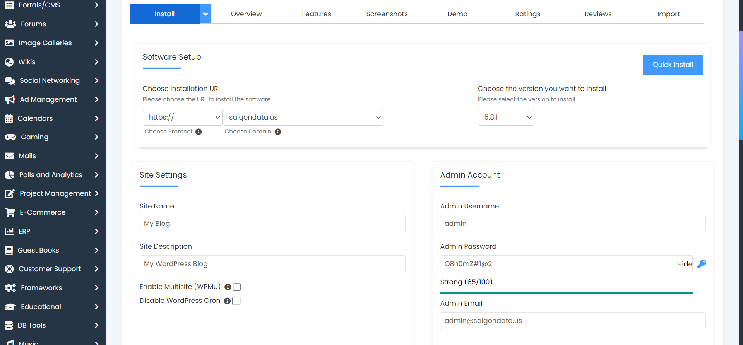The height and width of the screenshot is (345, 743).
Task: Click the Install tab button
Action: [164, 14]
